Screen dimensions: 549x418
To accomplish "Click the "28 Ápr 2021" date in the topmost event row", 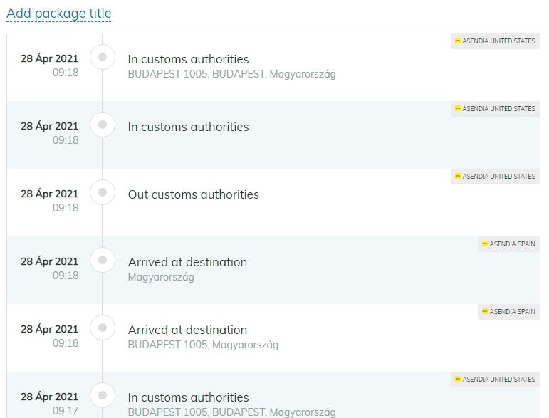I will click(49, 58).
